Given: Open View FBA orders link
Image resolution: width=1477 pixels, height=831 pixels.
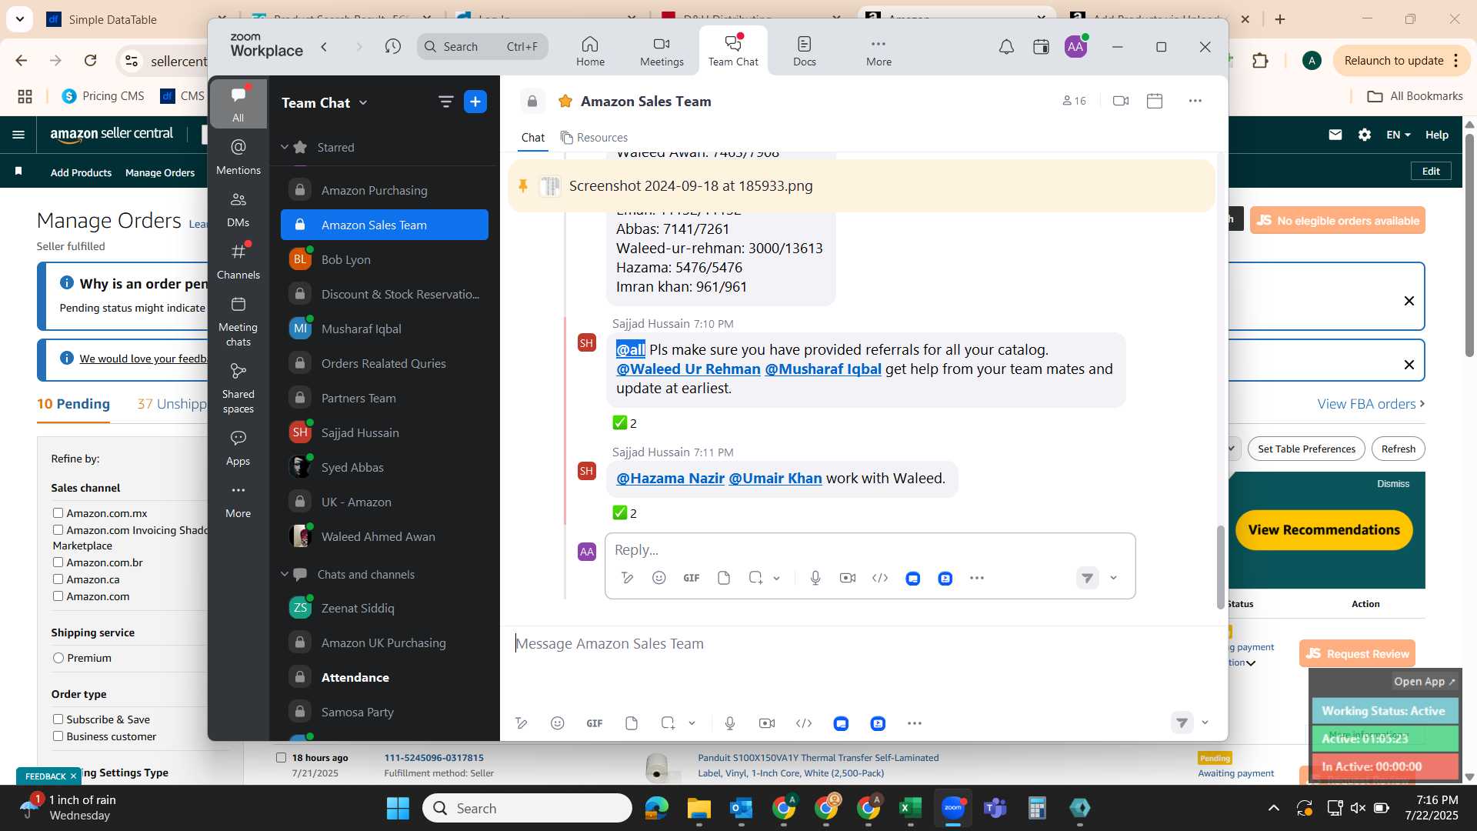Looking at the screenshot, I should coord(1371,404).
